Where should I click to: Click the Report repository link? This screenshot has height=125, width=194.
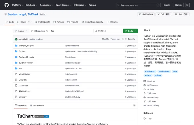coord(151,106)
